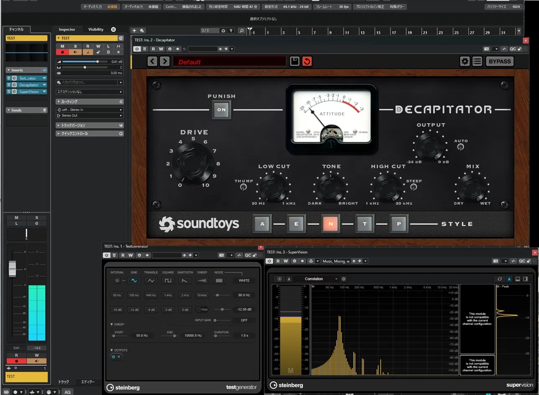Screen dimensions: 539x395
Task: Open Decapitator settings gear
Action: tap(465, 61)
